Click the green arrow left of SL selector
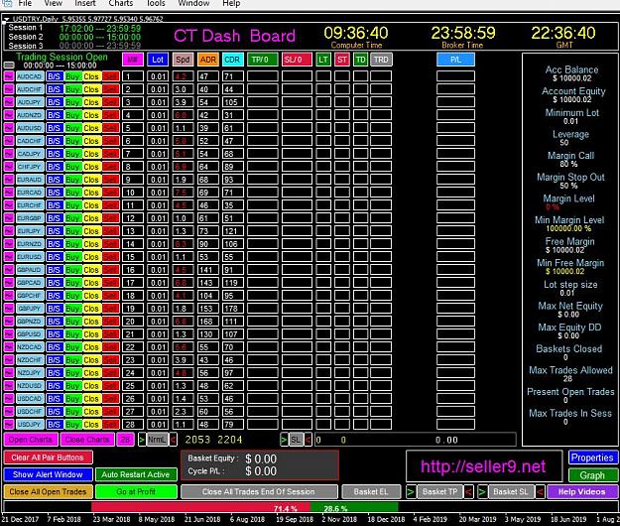 284,440
